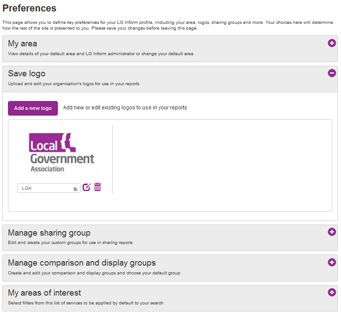Open Manage comparison and display groups heading
Screen dimensions: 341x315
pyautogui.click(x=82, y=263)
